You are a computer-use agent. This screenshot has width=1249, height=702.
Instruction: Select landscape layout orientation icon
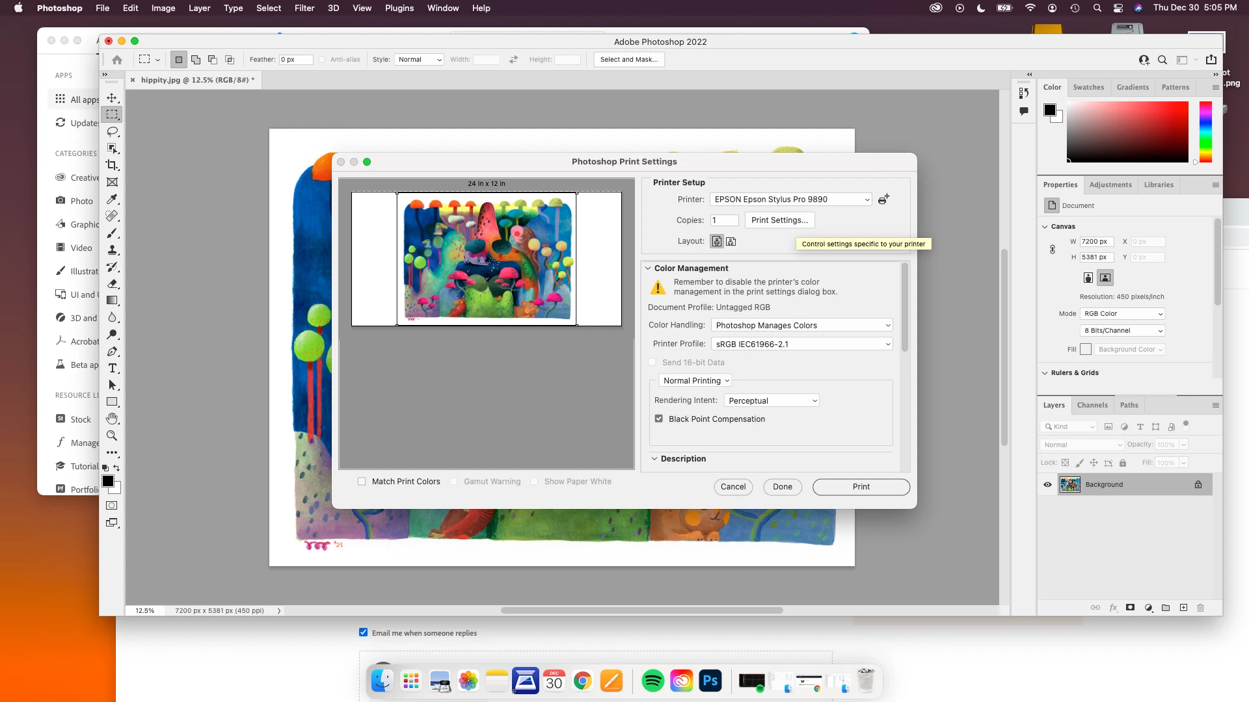tap(731, 241)
